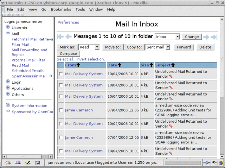Open the Inbox folder dropdown

[x=167, y=37]
